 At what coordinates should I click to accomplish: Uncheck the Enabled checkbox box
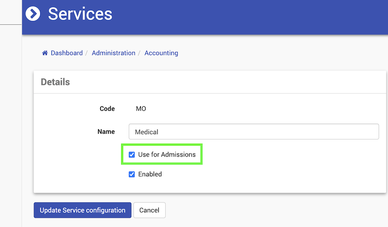pos(132,174)
